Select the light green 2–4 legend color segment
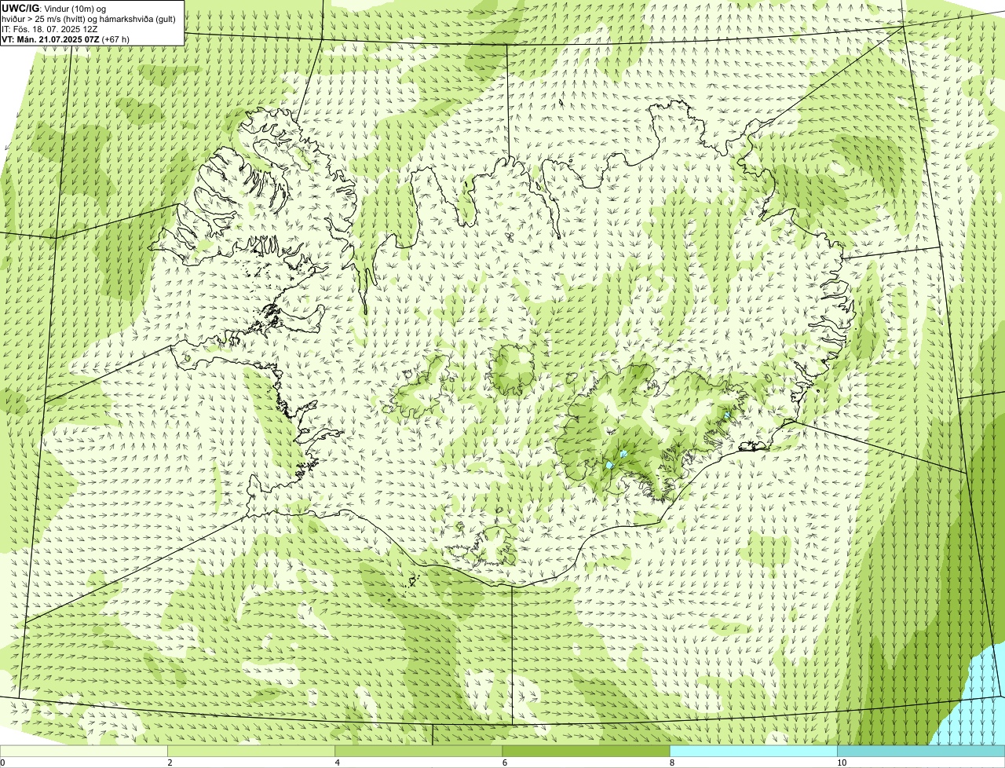Viewport: 1005px width, 768px height. tap(251, 751)
